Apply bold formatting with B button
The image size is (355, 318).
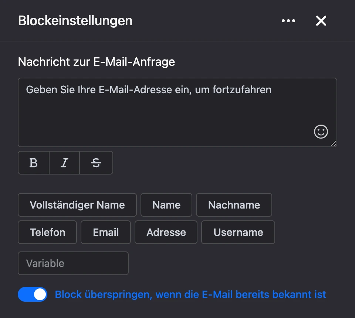click(x=34, y=163)
